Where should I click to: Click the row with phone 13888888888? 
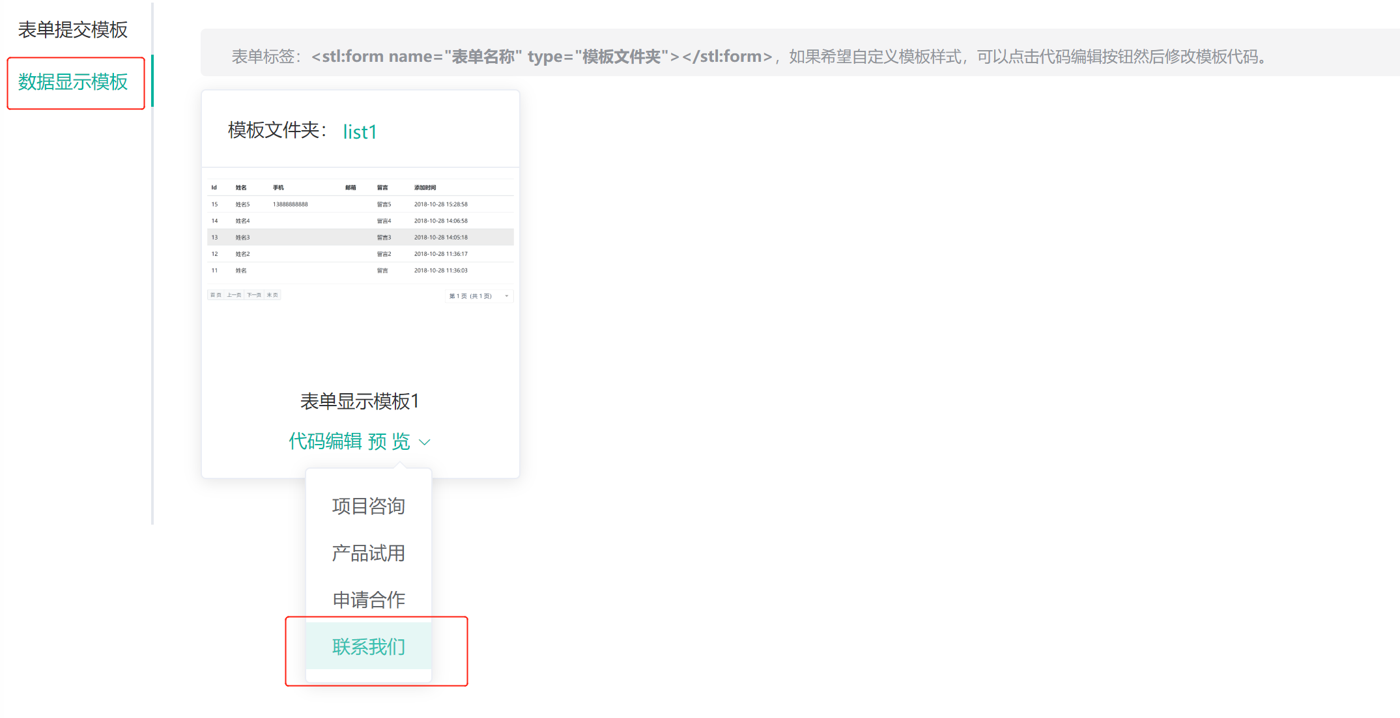(291, 204)
